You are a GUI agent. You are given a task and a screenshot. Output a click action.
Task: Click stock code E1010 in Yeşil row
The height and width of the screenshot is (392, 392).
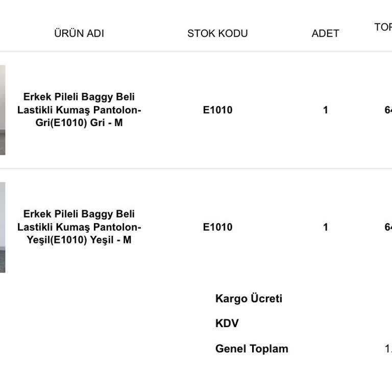(x=217, y=228)
